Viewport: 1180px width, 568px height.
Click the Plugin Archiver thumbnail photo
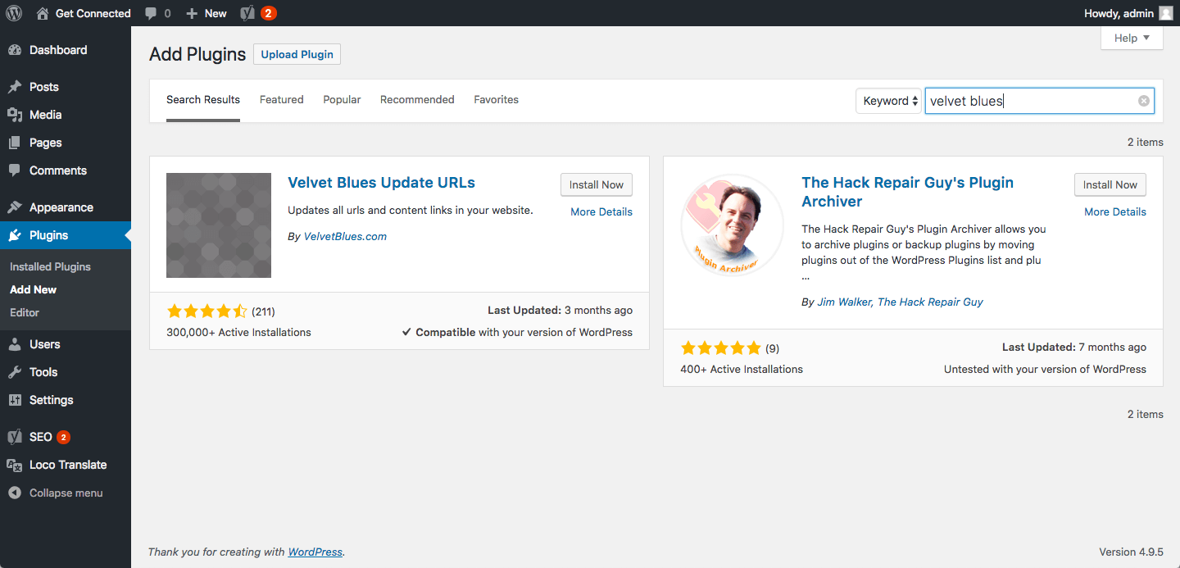click(x=733, y=225)
